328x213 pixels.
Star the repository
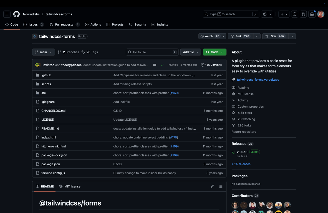(275, 36)
